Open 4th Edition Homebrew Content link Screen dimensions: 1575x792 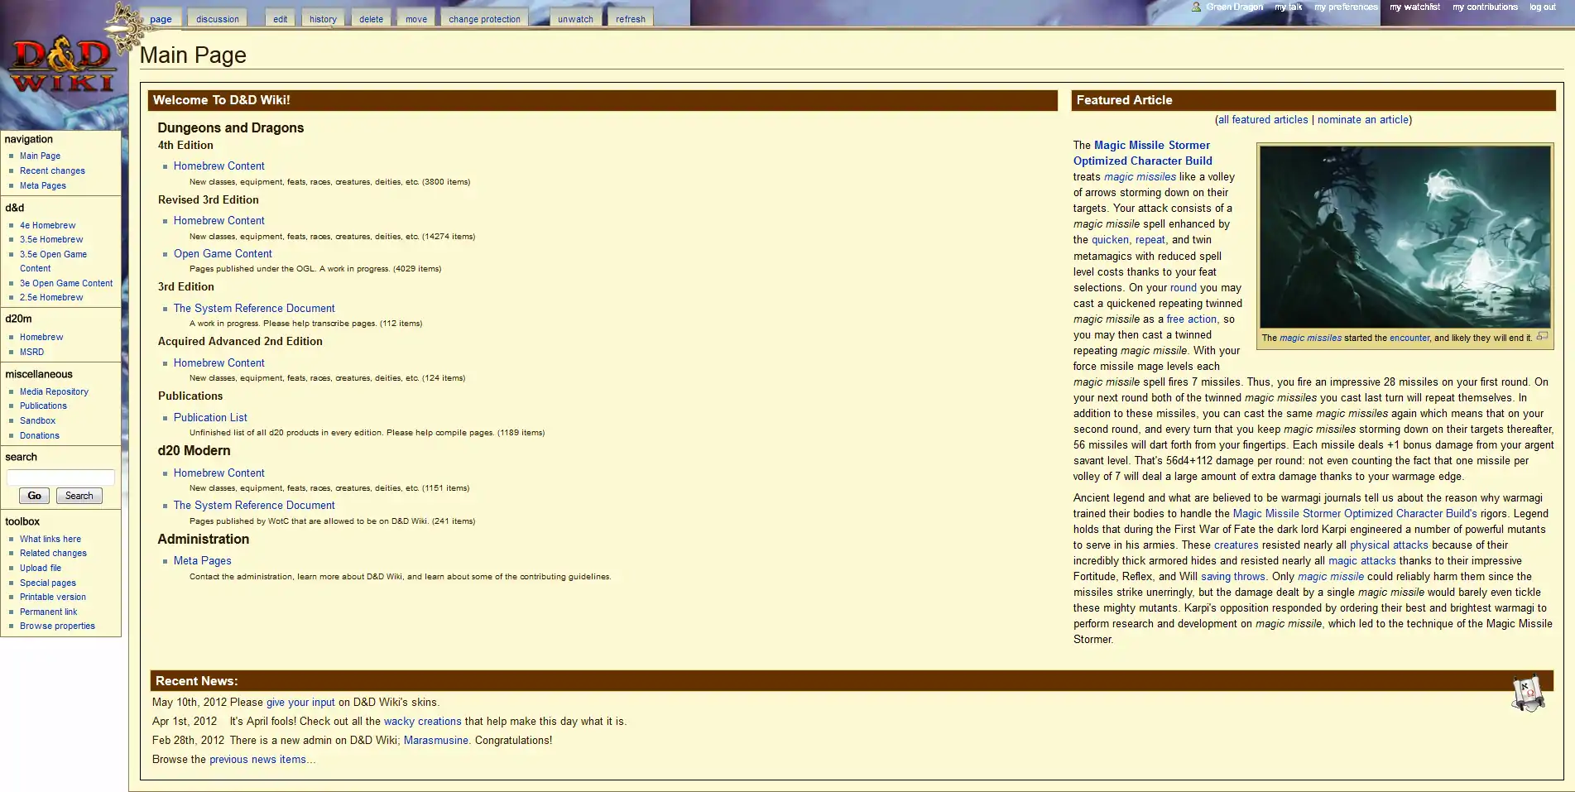[218, 166]
